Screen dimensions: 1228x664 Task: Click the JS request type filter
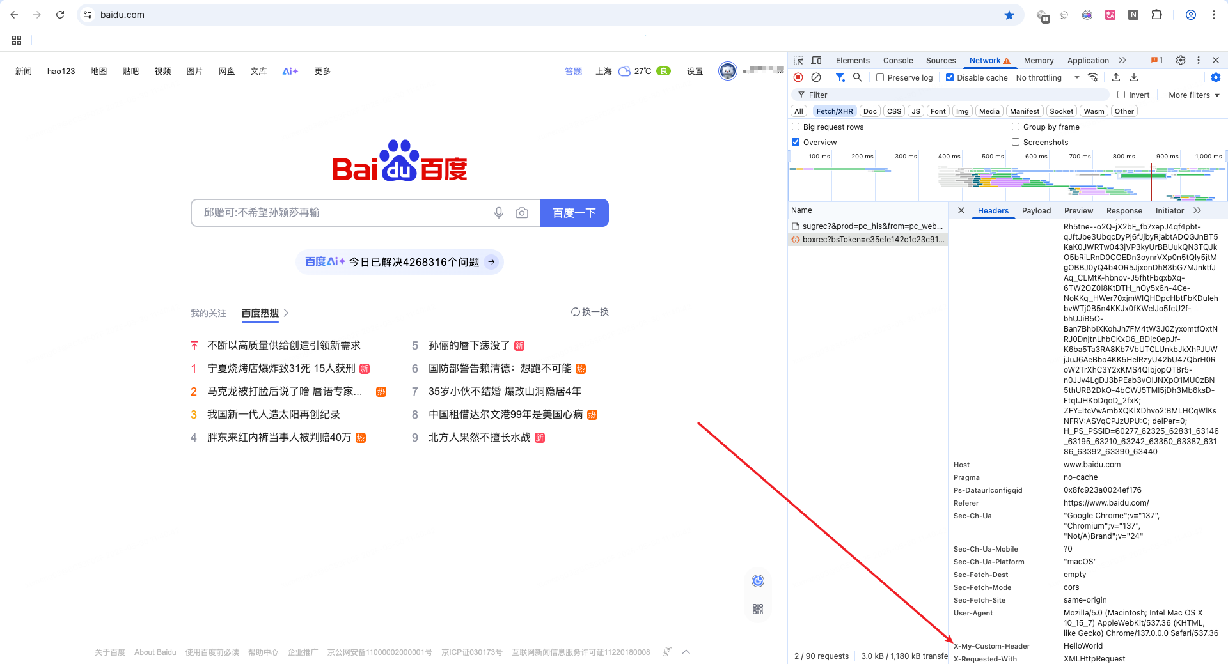tap(916, 111)
